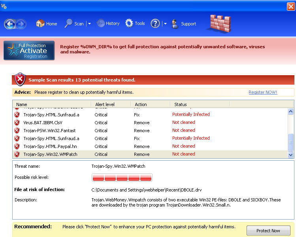
Task: Click the brick wall firewall icon
Action: 220,24
